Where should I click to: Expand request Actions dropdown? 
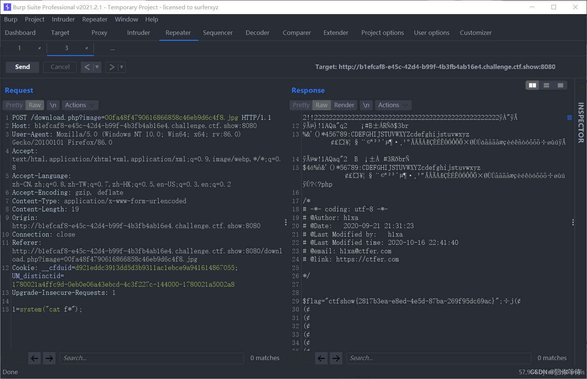pyautogui.click(x=80, y=105)
